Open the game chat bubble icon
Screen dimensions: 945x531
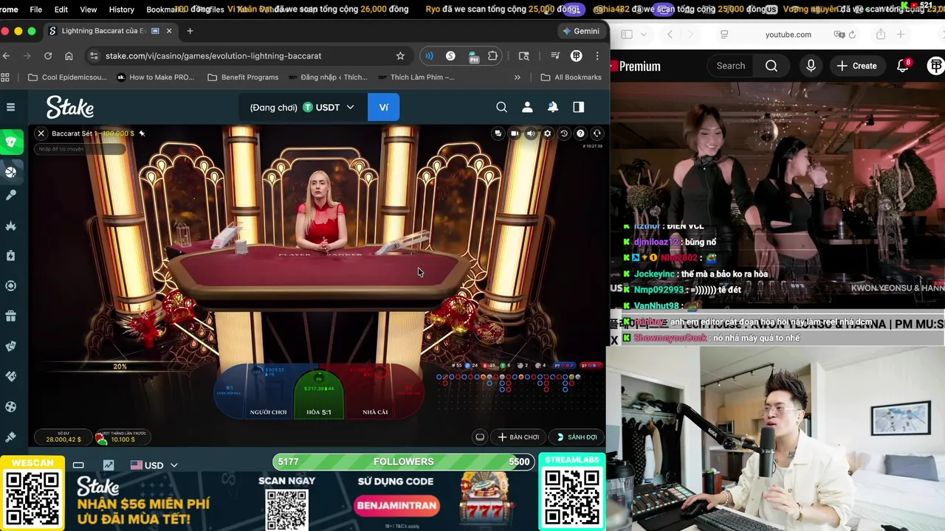498,133
